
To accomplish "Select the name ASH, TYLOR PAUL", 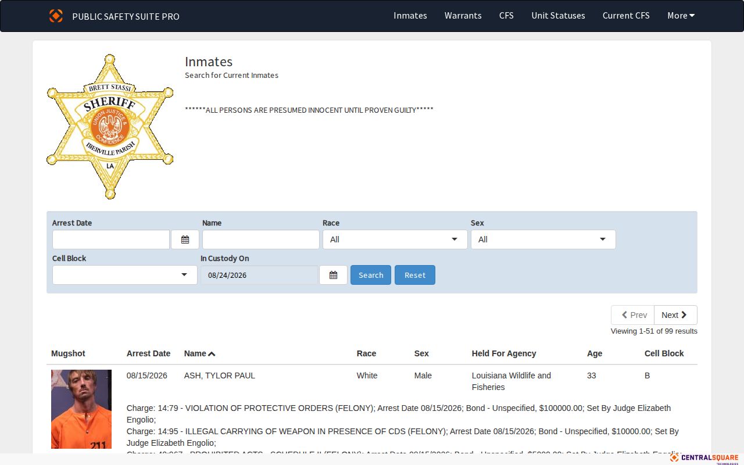I will pyautogui.click(x=220, y=375).
